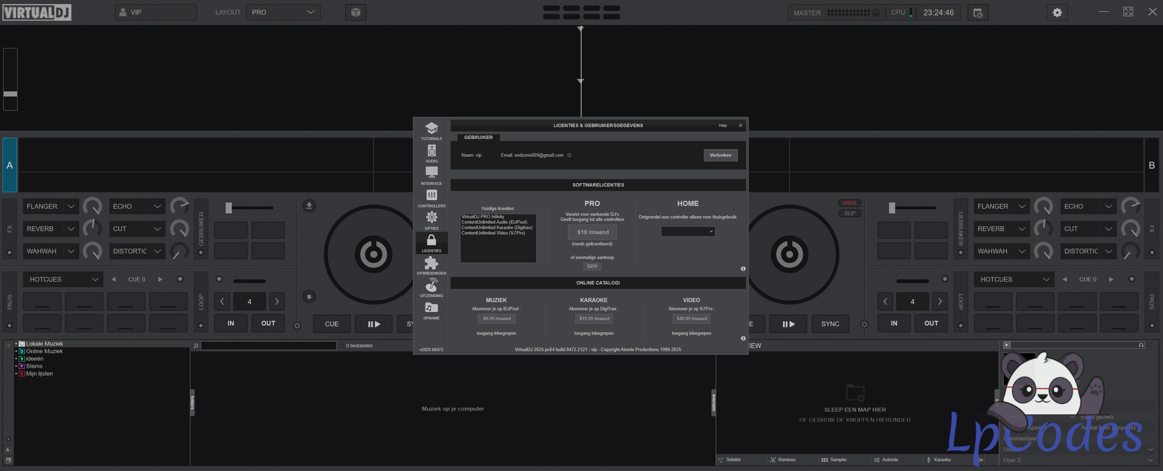Image resolution: width=1163 pixels, height=471 pixels.
Task: Click the Verbreken button
Action: (720, 155)
